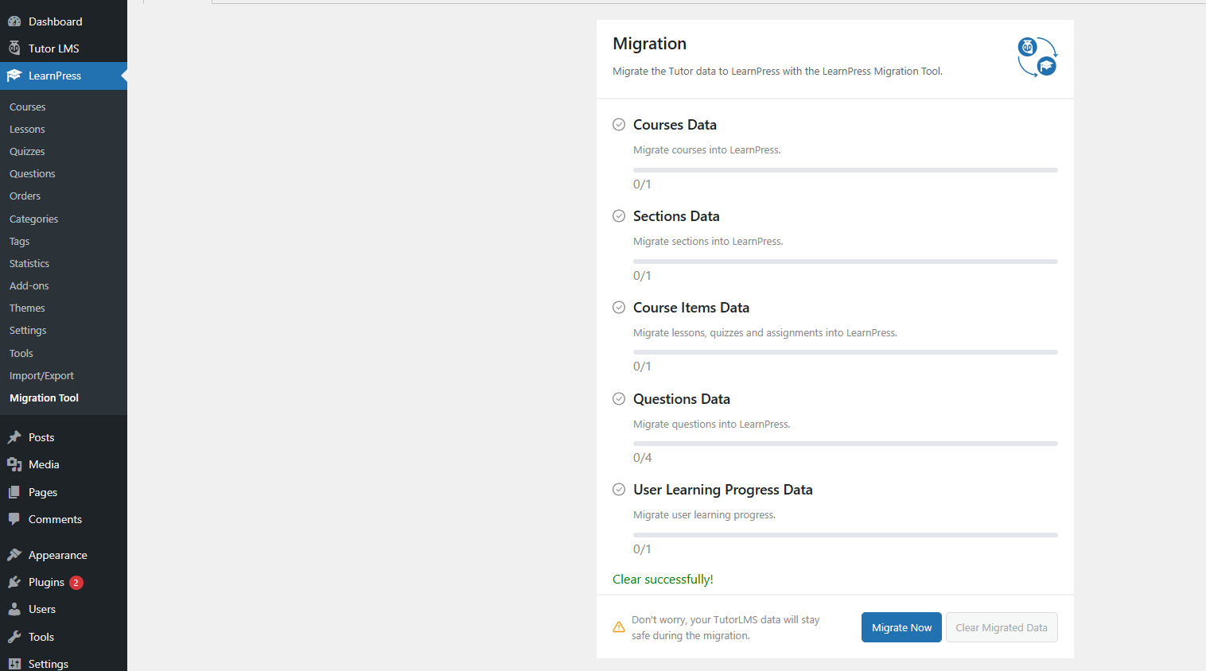Open Orders submenu item
Viewport: 1206px width, 671px height.
tap(25, 196)
